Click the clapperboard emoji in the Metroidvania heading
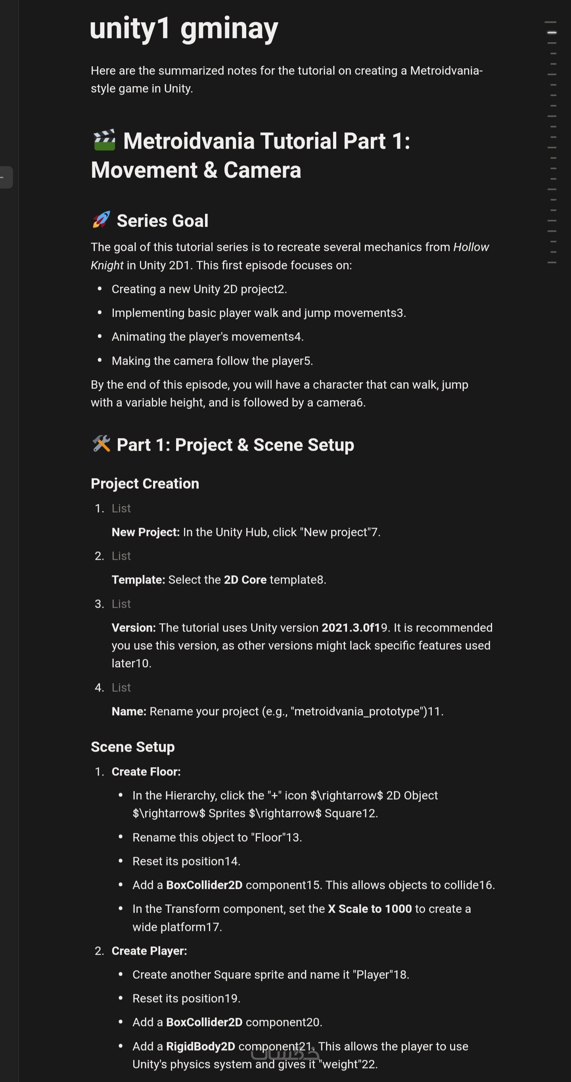 tap(104, 140)
